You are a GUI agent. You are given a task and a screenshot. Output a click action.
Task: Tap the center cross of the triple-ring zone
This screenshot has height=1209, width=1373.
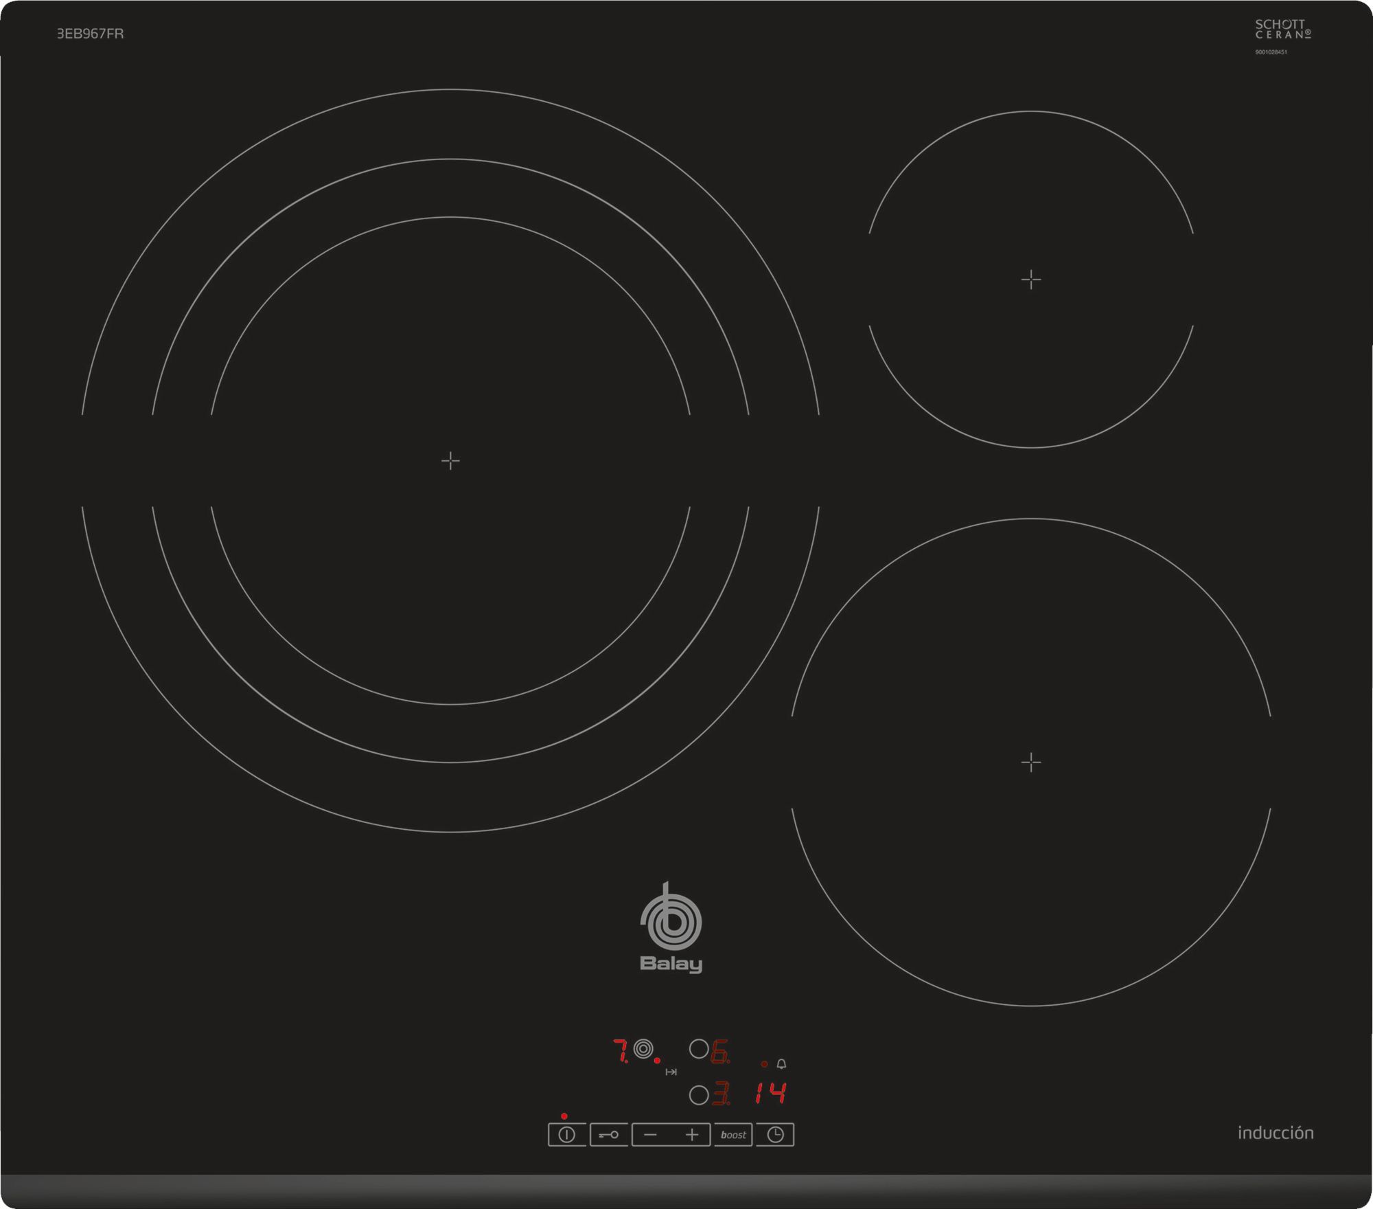(450, 460)
